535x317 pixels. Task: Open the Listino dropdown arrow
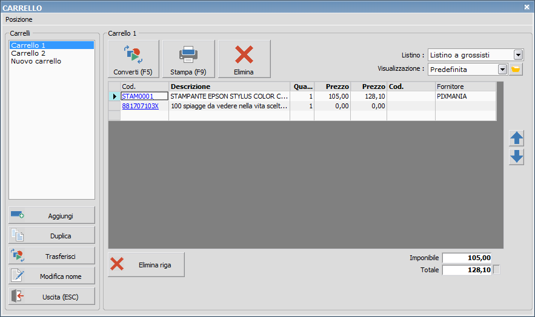[x=518, y=55]
